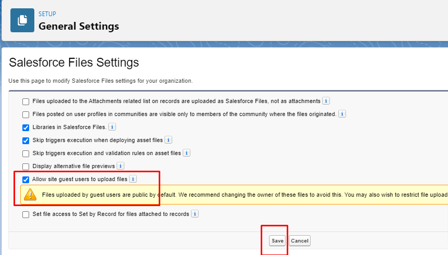The image size is (448, 255).
Task: Open info icon for Attachments uploaded as Salesforce Files
Action: pyautogui.click(x=326, y=101)
